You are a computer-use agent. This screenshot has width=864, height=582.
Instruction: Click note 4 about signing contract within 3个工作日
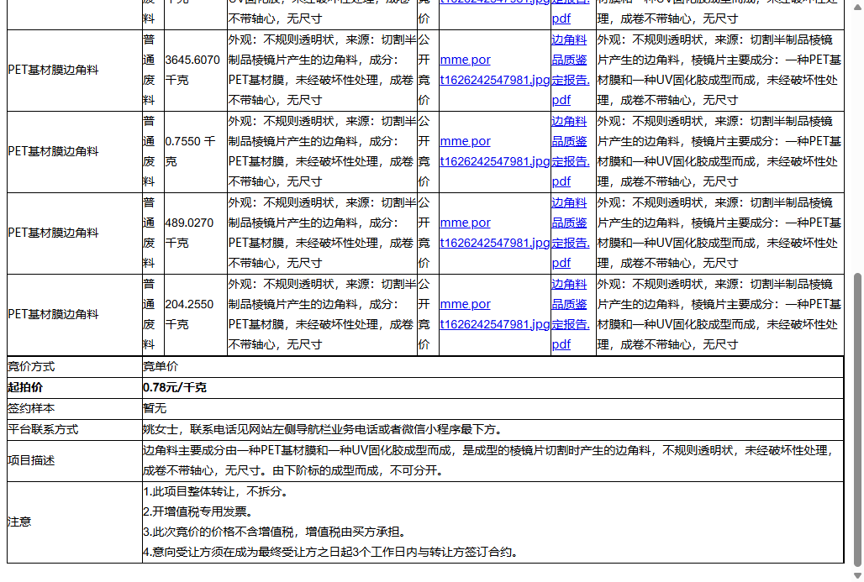click(331, 553)
